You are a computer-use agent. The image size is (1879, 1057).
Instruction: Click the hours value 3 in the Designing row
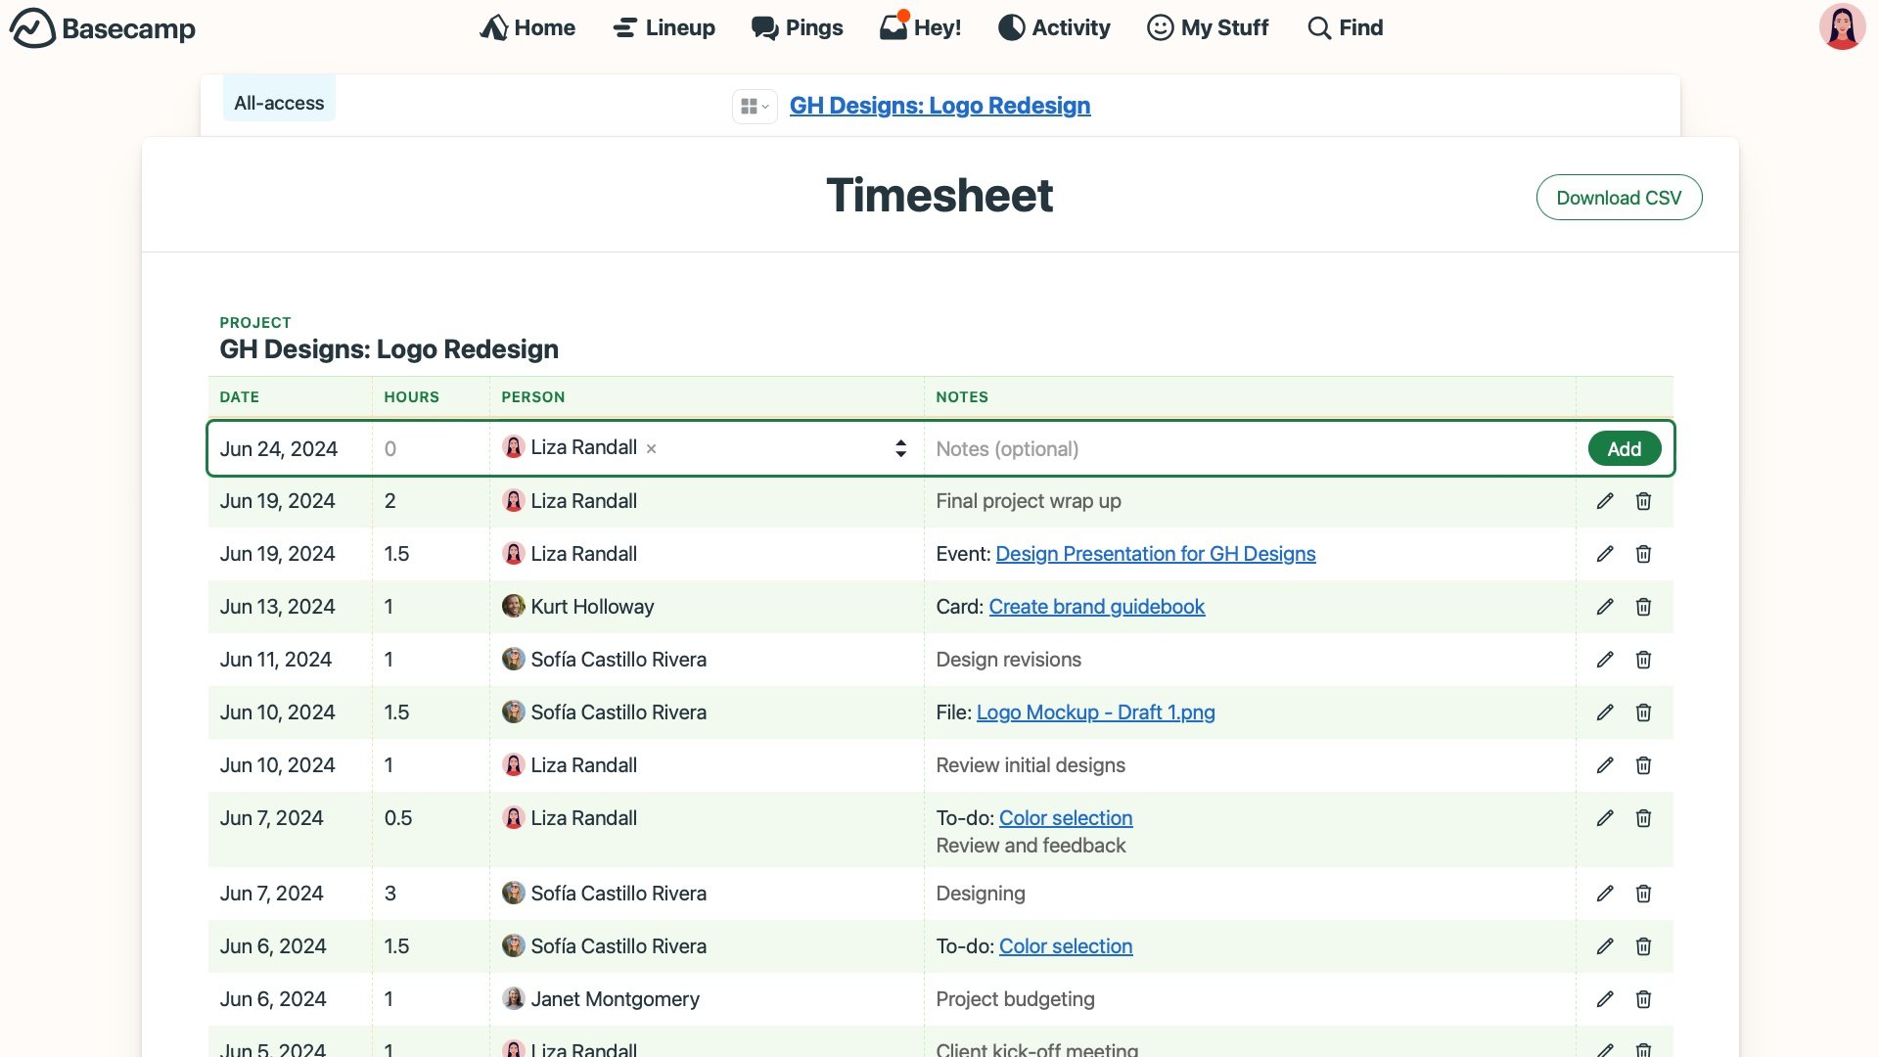click(x=390, y=894)
